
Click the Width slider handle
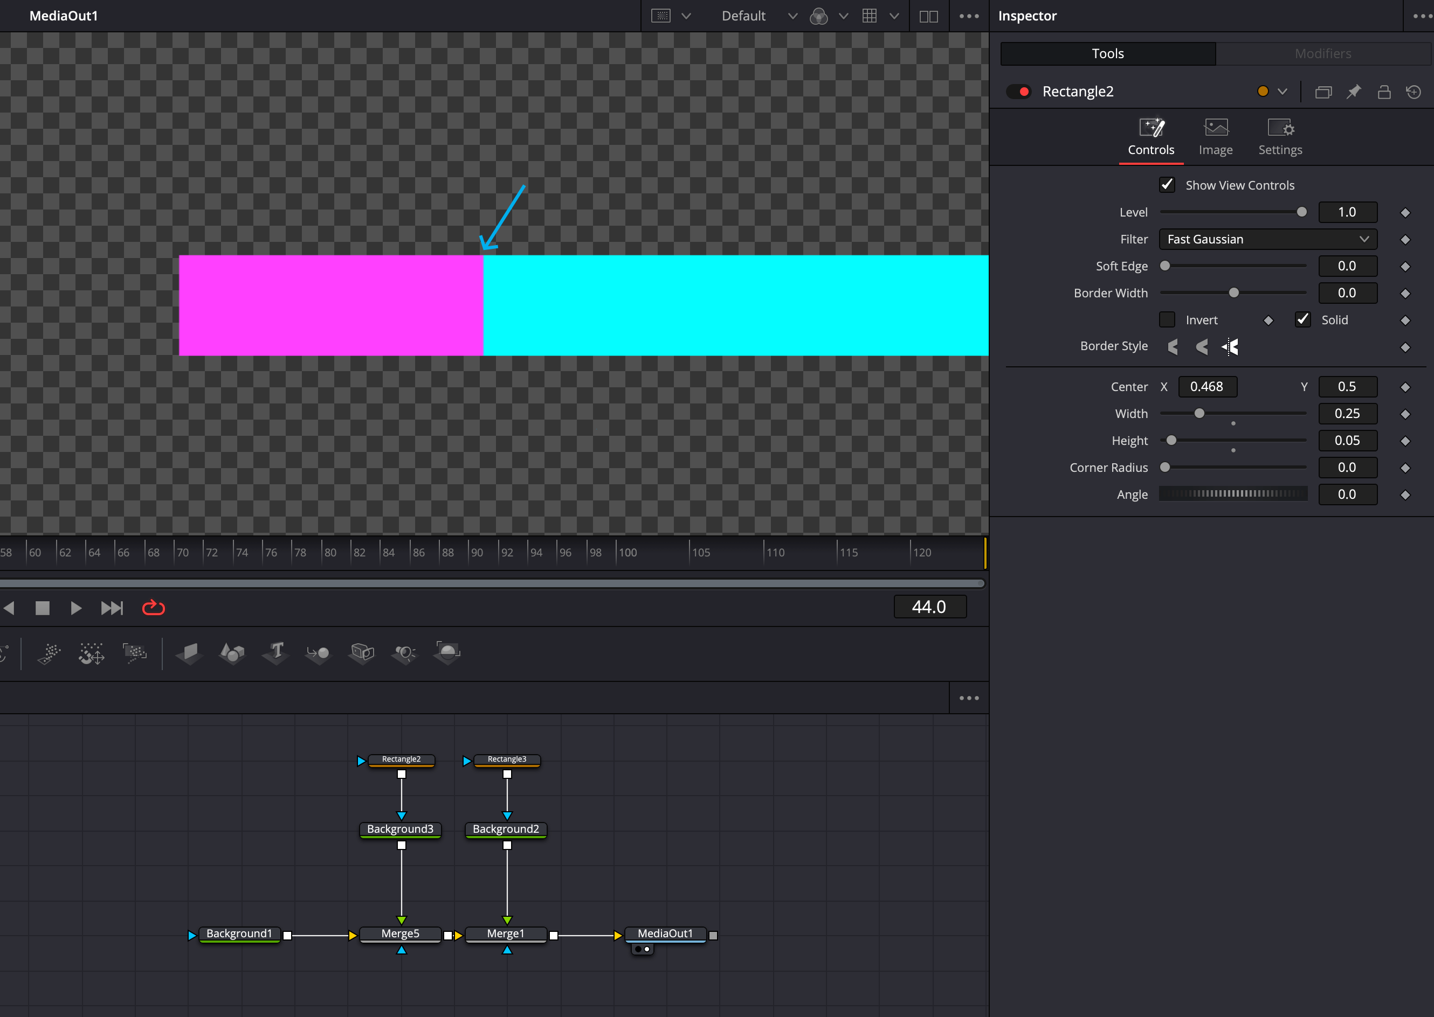[1199, 413]
